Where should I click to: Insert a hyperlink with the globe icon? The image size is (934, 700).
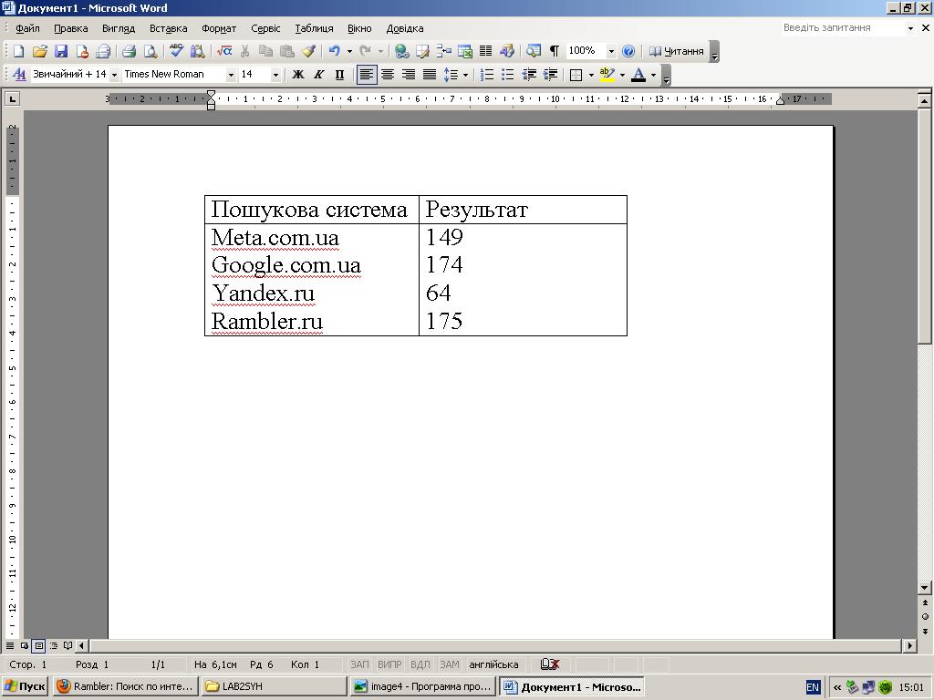[x=402, y=51]
